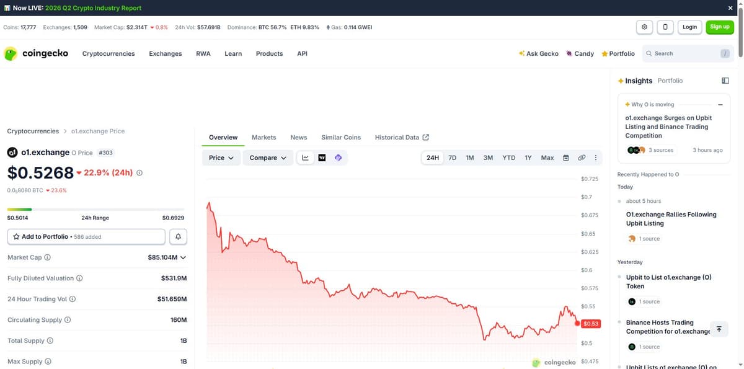Screen dimensions: 744x369
Task: Open the Products nav menu
Action: click(269, 54)
